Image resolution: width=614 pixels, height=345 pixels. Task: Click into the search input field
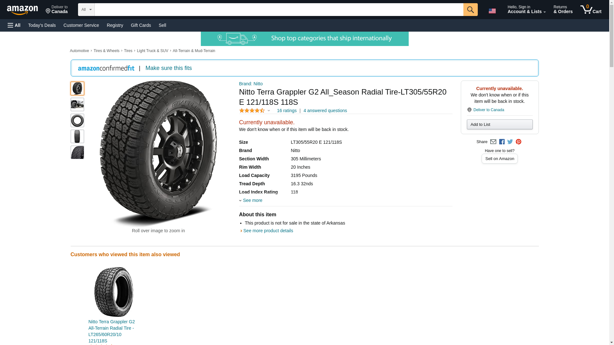point(279,10)
